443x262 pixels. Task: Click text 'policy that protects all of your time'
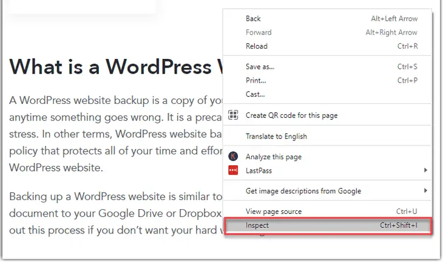click(93, 151)
